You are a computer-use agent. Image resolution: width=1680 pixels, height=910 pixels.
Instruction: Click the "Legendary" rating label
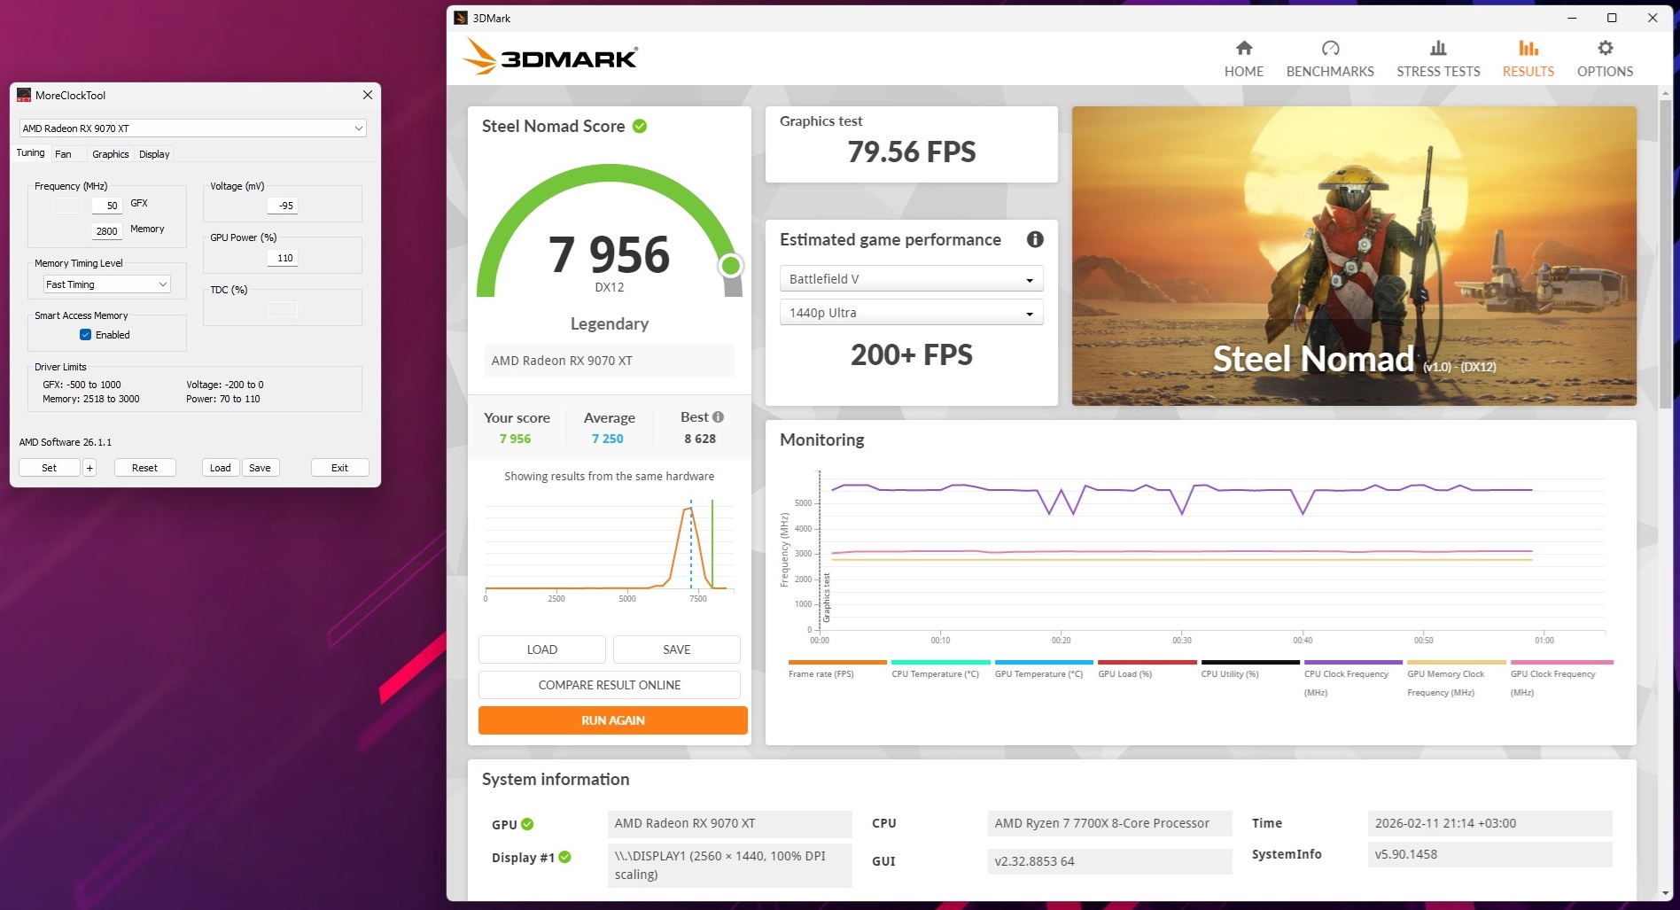click(x=610, y=324)
